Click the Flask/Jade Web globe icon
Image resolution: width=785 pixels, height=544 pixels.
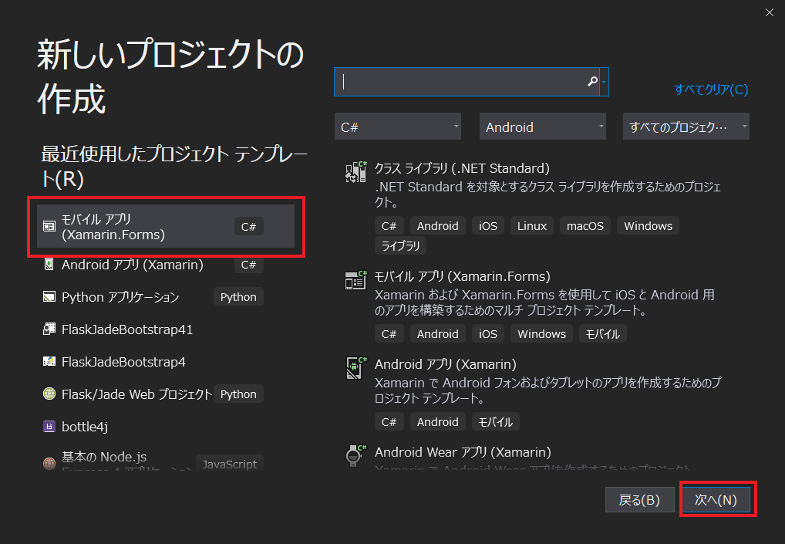(x=49, y=394)
